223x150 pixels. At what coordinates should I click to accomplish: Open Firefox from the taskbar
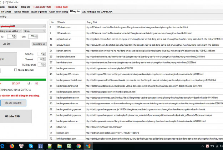[x=12, y=146]
